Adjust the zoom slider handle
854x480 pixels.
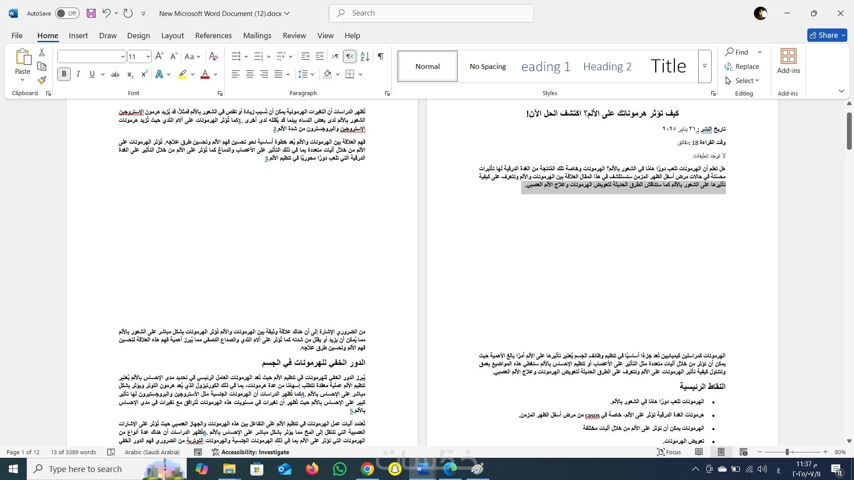click(x=787, y=452)
